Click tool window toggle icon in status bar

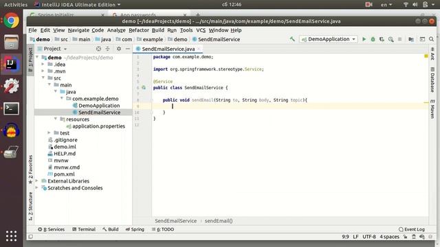pyautogui.click(x=31, y=237)
